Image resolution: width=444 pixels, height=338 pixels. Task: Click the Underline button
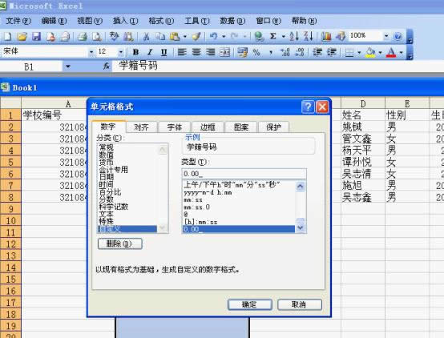(163, 52)
